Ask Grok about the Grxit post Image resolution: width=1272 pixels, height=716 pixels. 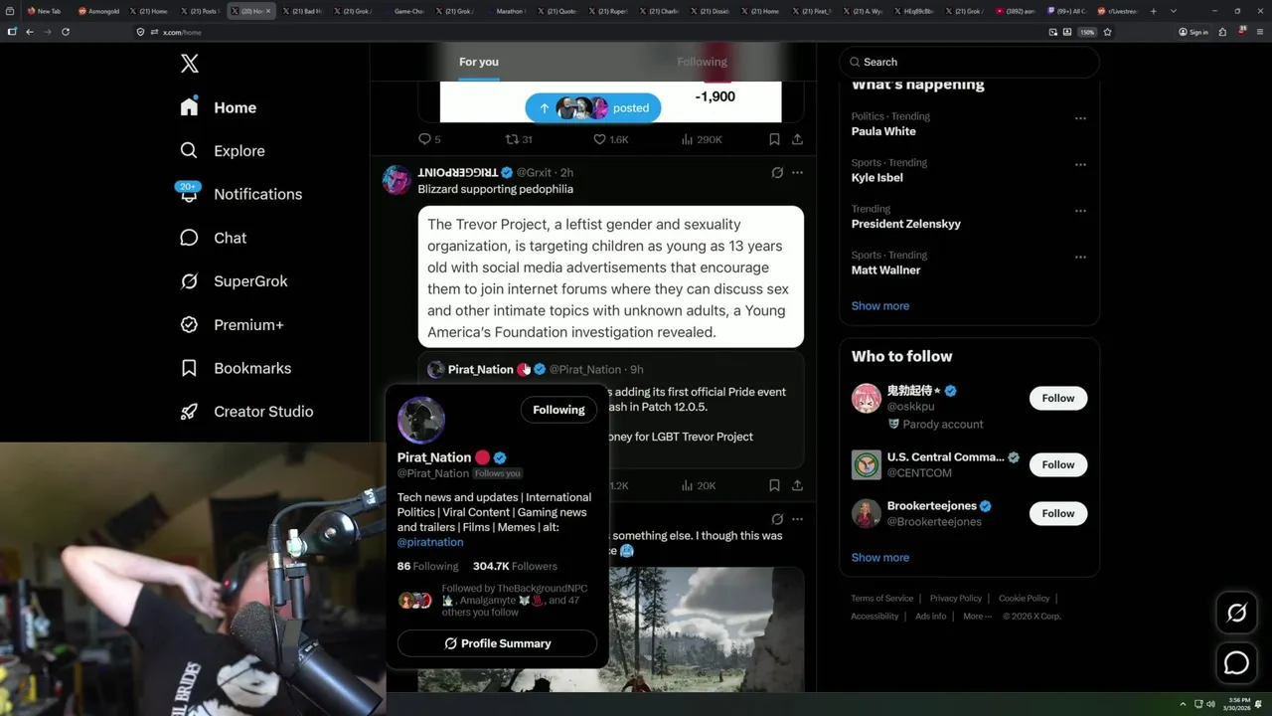click(x=777, y=172)
